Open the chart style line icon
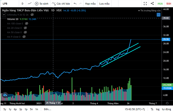This screenshot has width=173, height=111. click(x=30, y=4)
